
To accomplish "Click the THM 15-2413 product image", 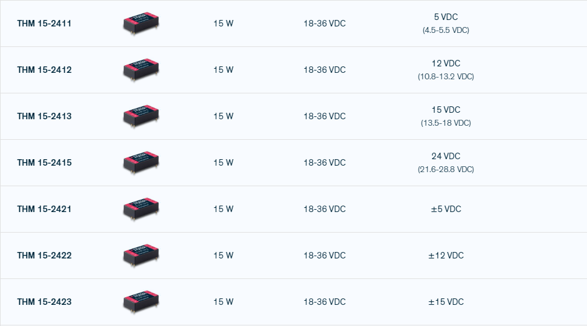I will click(x=141, y=116).
